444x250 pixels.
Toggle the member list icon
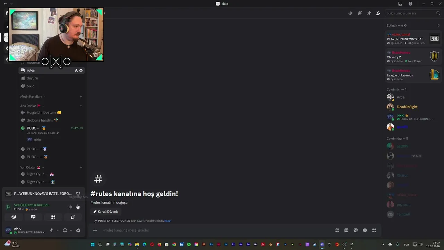[378, 13]
